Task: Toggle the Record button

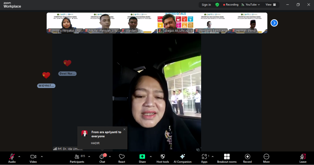Action: click(x=247, y=158)
